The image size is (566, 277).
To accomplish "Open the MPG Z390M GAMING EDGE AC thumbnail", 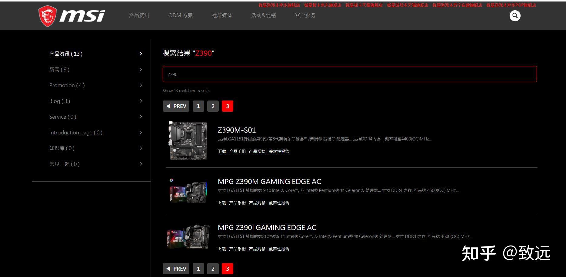I will 188,191.
